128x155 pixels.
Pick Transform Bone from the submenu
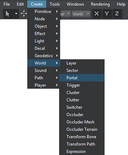point(82,137)
